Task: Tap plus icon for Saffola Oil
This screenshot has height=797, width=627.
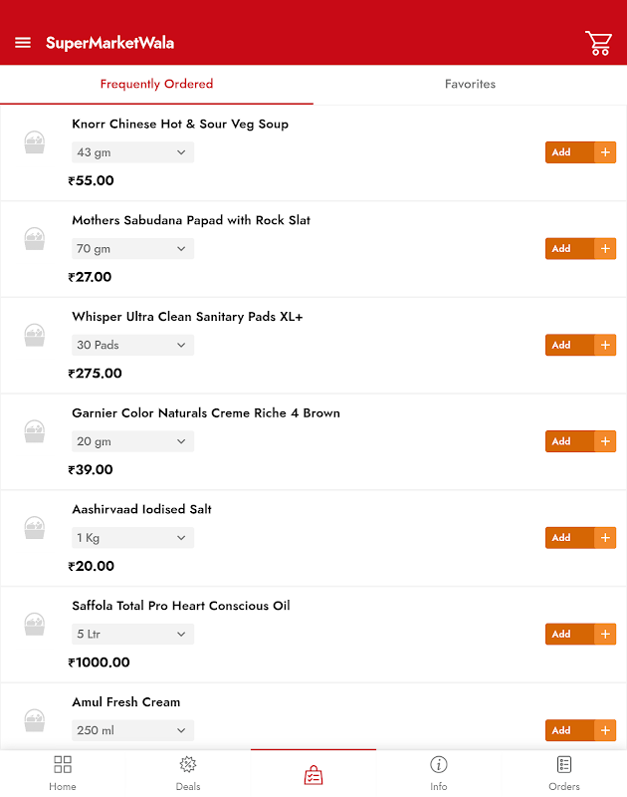Action: [x=605, y=634]
